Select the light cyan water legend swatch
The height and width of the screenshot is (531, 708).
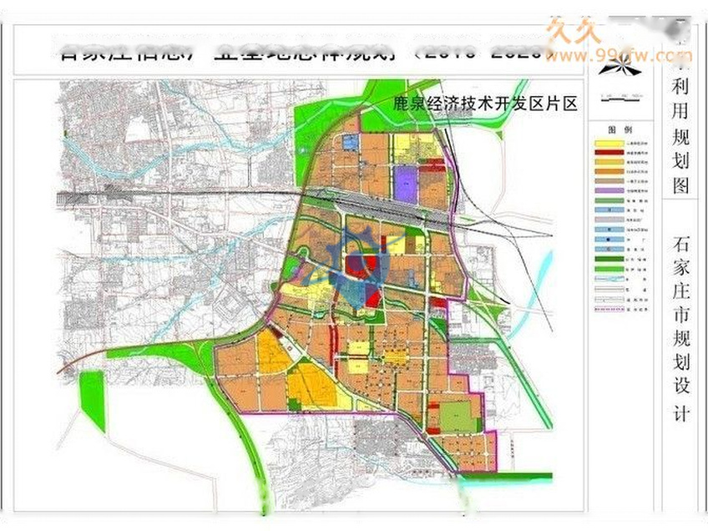pyautogui.click(x=609, y=279)
